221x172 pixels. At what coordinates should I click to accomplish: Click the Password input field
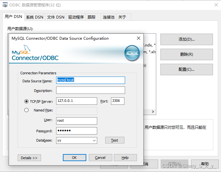tap(77, 131)
